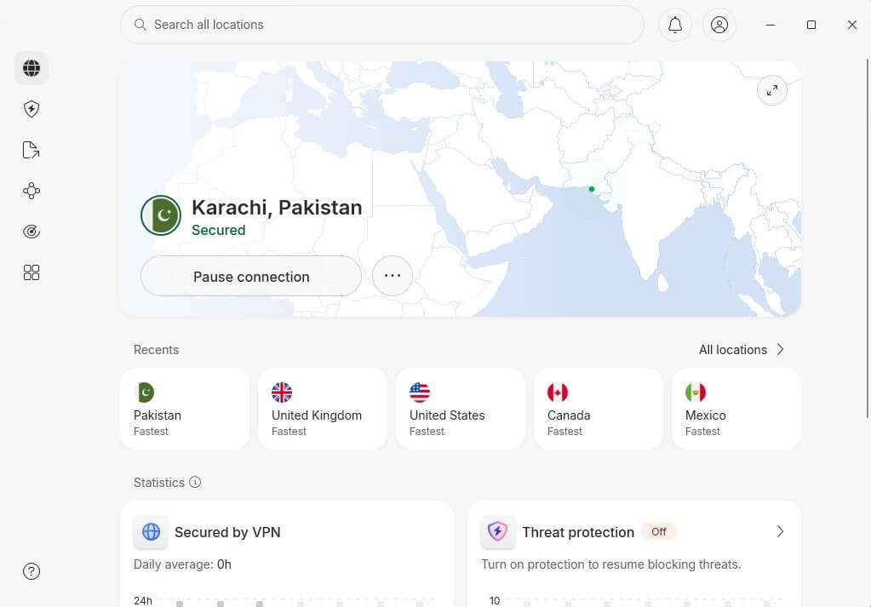Open the user account profile icon
Viewport: 871px width, 607px height.
(x=719, y=25)
